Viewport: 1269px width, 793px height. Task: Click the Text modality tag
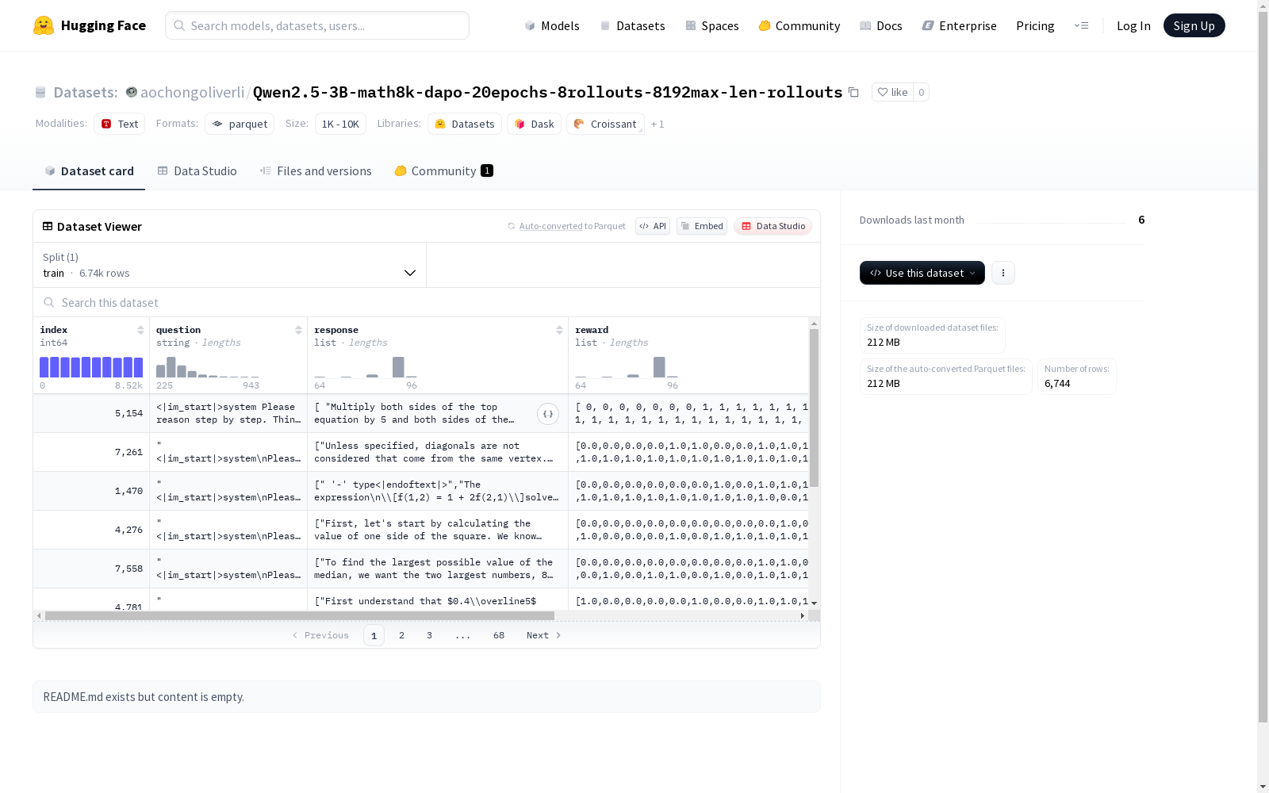tap(120, 124)
